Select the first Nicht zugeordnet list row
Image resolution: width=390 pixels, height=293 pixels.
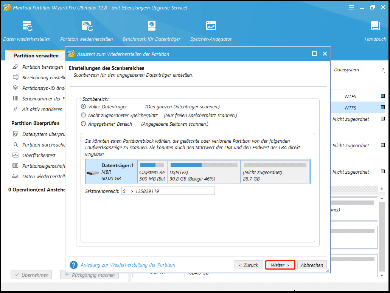(x=358, y=119)
